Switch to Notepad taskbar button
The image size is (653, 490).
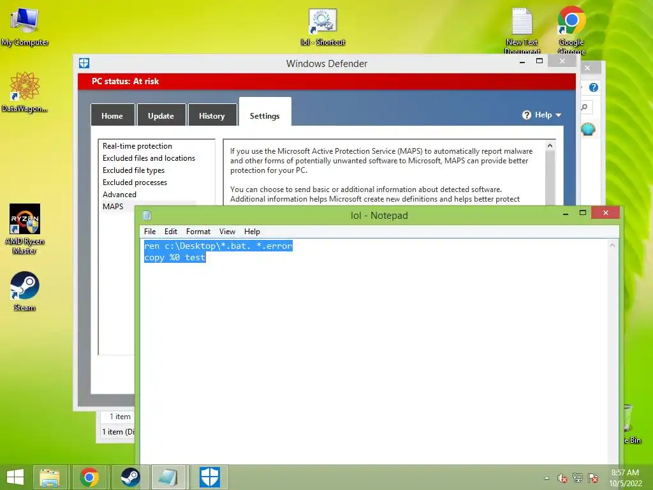[x=168, y=477]
